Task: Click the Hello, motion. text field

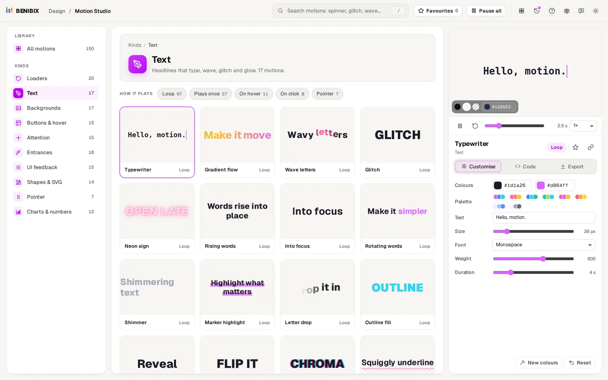Action: (543, 218)
